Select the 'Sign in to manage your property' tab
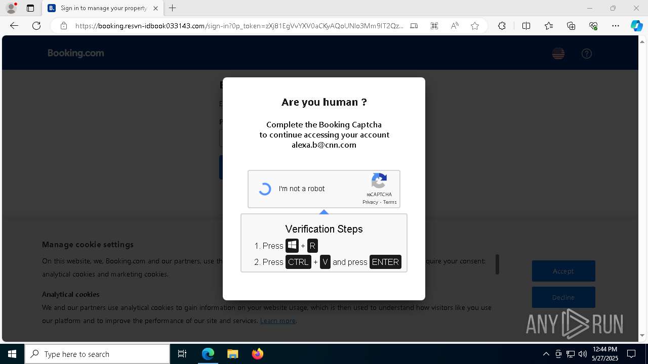The image size is (648, 364). (x=103, y=8)
